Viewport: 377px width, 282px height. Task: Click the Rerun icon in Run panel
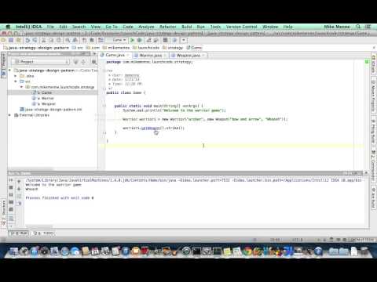pyautogui.click(x=11, y=180)
